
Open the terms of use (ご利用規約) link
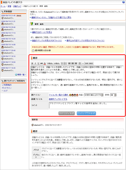click(7, 85)
